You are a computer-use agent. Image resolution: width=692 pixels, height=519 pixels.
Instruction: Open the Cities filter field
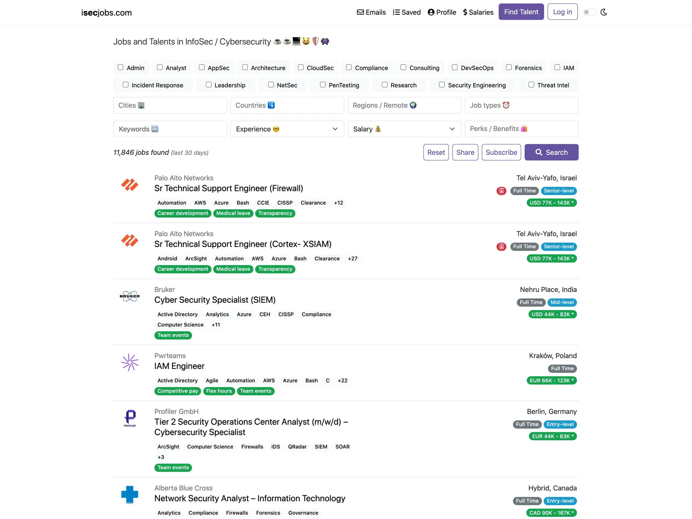tap(170, 105)
